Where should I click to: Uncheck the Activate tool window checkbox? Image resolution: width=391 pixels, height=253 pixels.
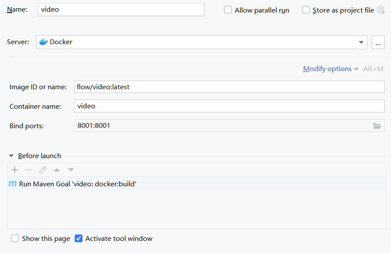[78, 239]
